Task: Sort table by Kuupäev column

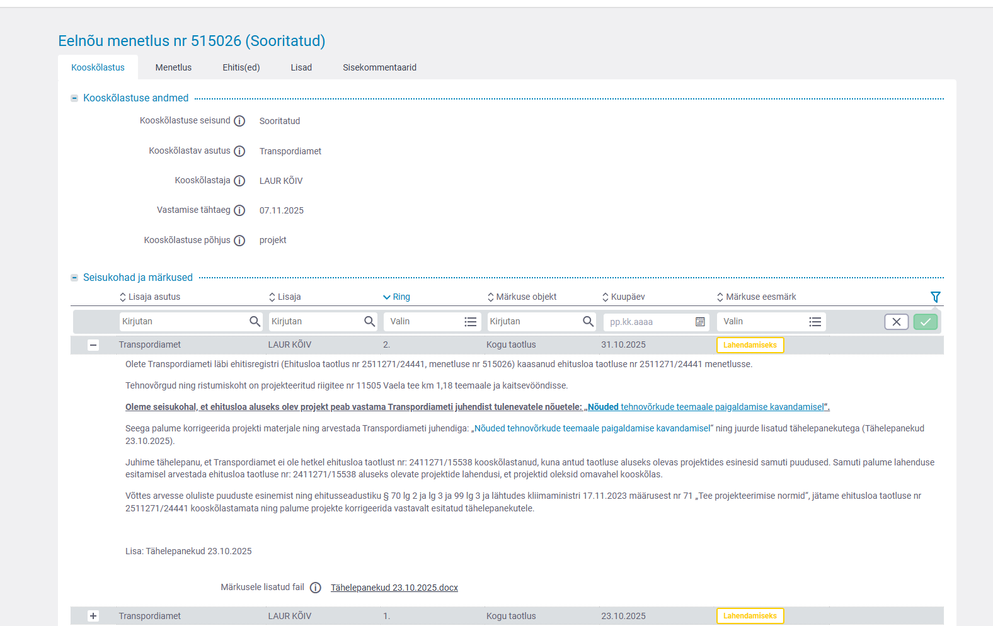Action: (624, 297)
